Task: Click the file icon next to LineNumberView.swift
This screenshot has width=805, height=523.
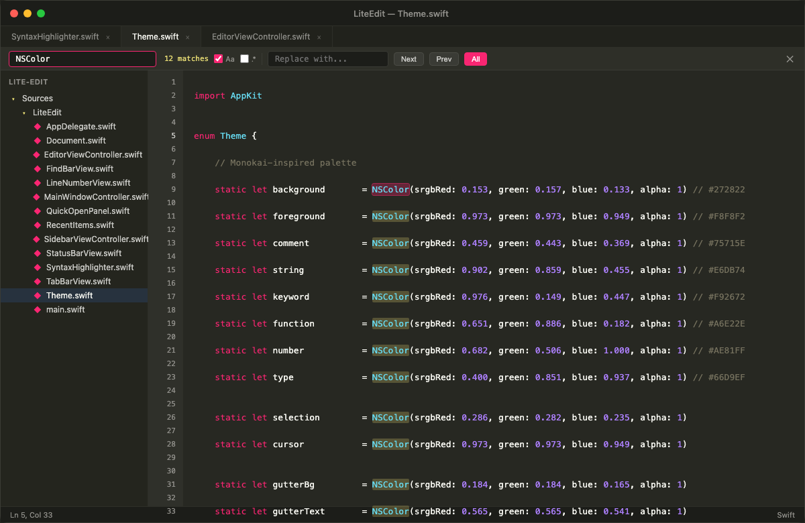Action: 38,182
